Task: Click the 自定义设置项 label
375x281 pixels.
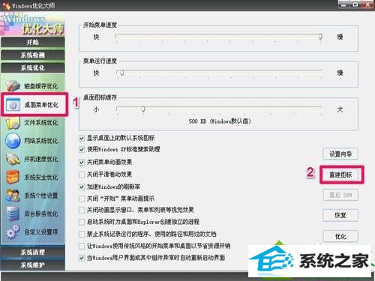Action: click(41, 232)
